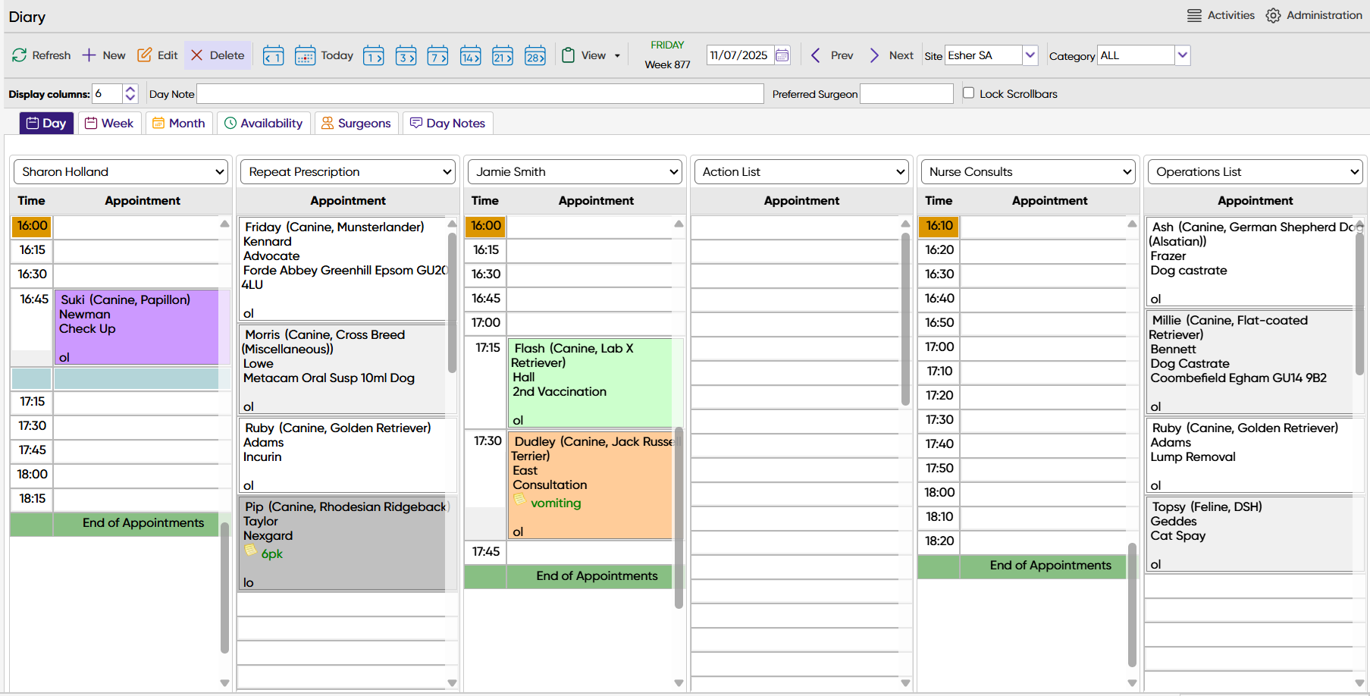Open the Category dropdown showing ALL

point(1182,55)
